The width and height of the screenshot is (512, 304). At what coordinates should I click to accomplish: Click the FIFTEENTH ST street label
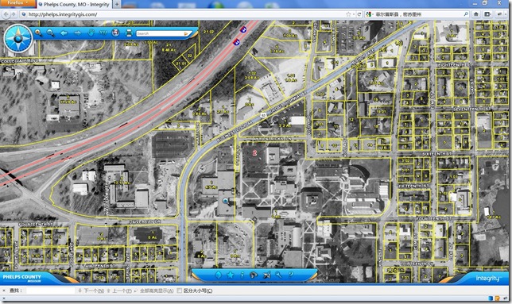[414, 186]
